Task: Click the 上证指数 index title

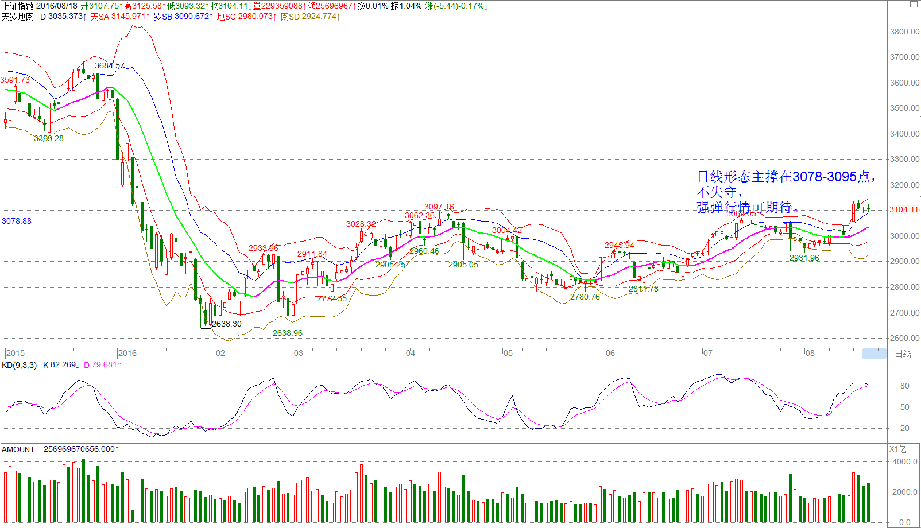Action: click(18, 6)
